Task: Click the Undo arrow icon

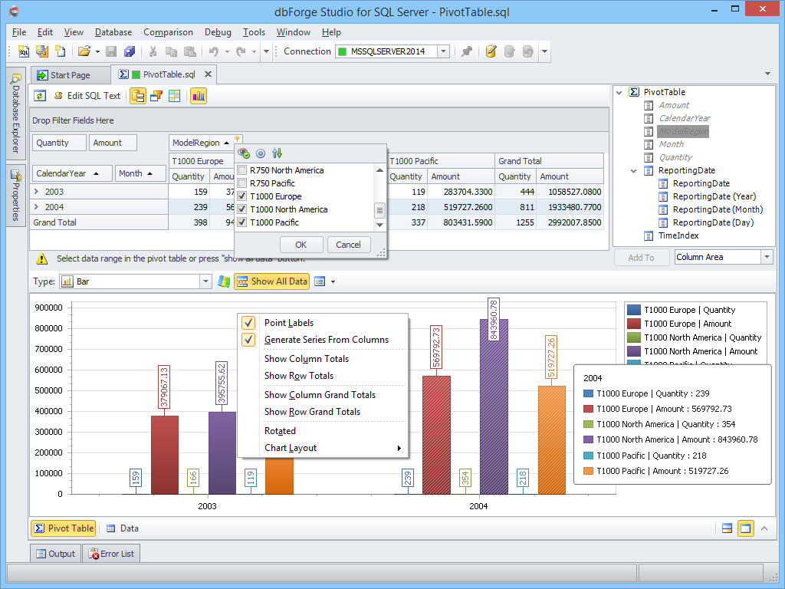Action: (x=214, y=51)
